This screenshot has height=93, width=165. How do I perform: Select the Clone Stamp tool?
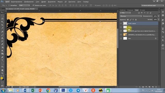[x=2, y=38]
